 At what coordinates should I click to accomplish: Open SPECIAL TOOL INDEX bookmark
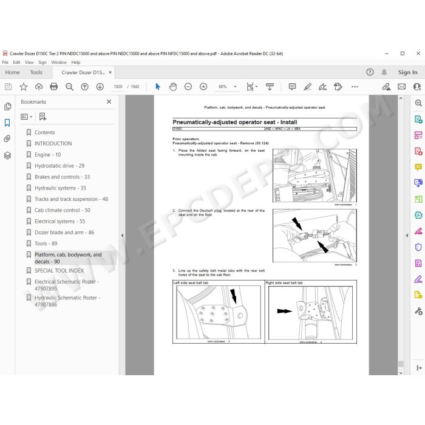coord(59,271)
